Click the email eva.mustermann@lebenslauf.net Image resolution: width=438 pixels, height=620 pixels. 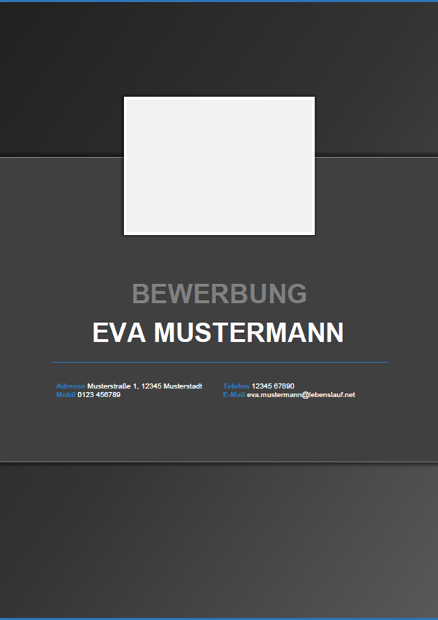tap(301, 394)
